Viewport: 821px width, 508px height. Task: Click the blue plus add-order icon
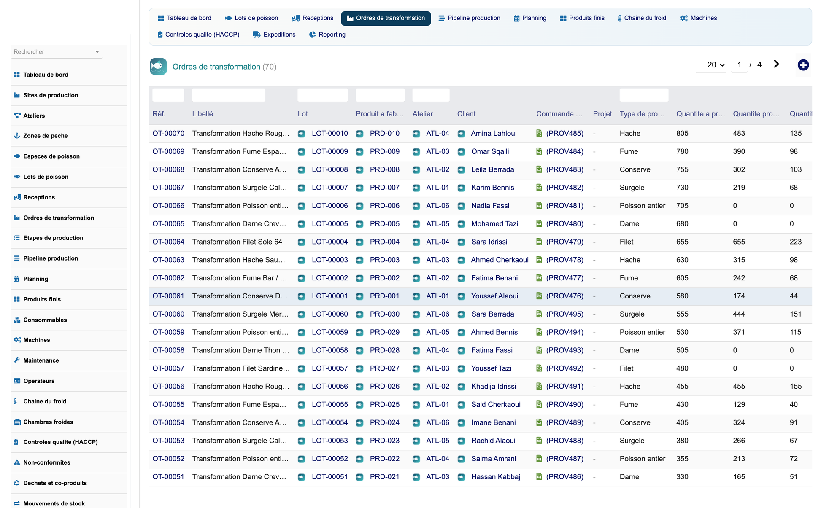[x=803, y=65]
